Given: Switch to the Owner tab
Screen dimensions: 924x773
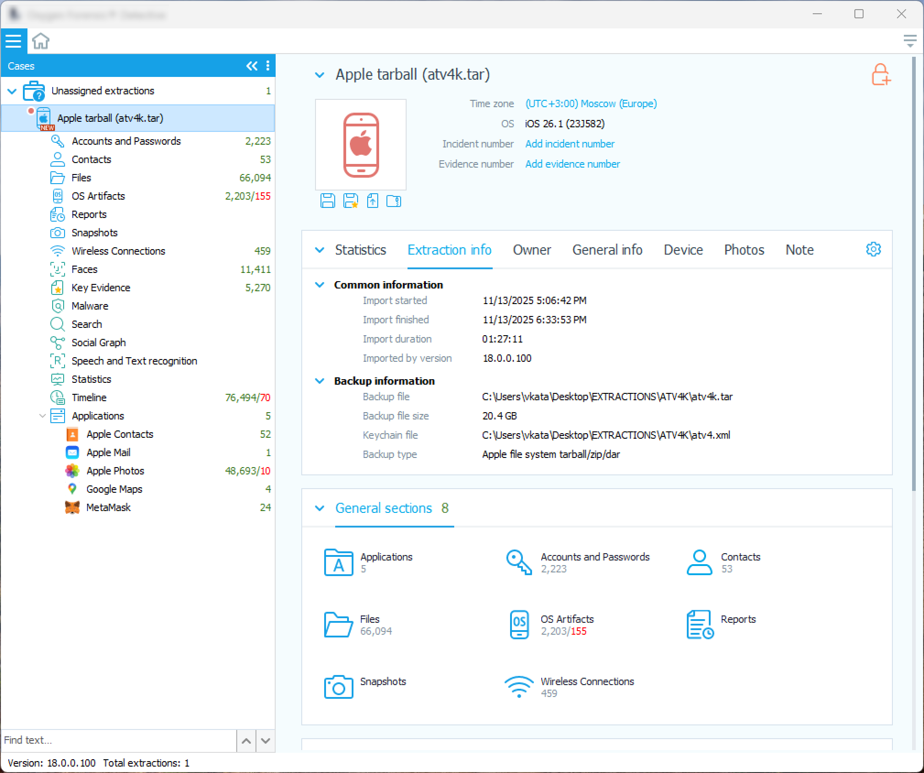Looking at the screenshot, I should pos(532,250).
